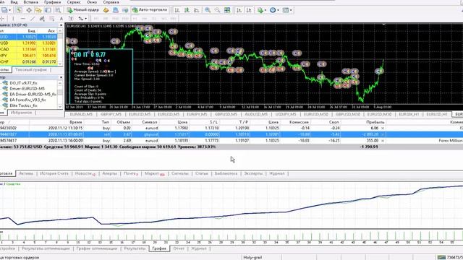
Task: Open the История Счета terminal tab
Action: point(54,173)
